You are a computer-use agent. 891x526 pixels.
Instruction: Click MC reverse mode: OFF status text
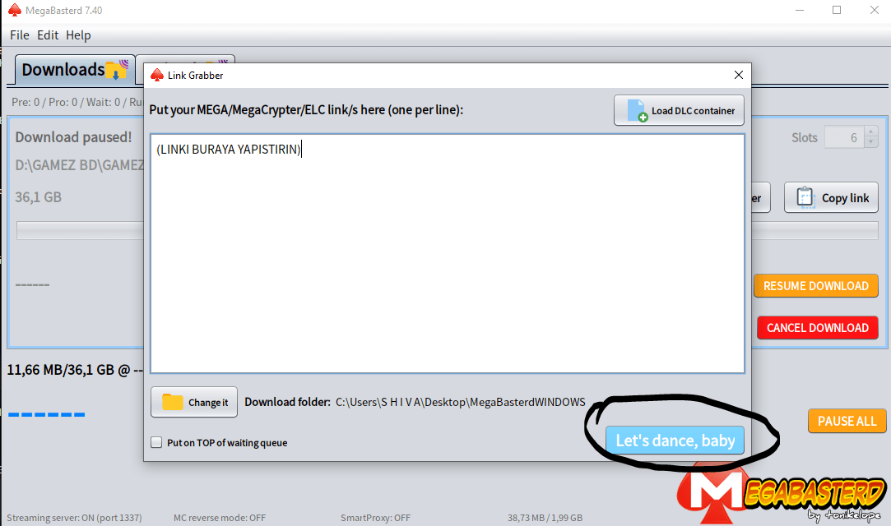[220, 518]
